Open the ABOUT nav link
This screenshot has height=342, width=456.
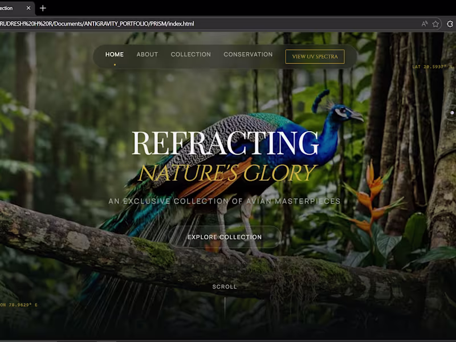[147, 54]
